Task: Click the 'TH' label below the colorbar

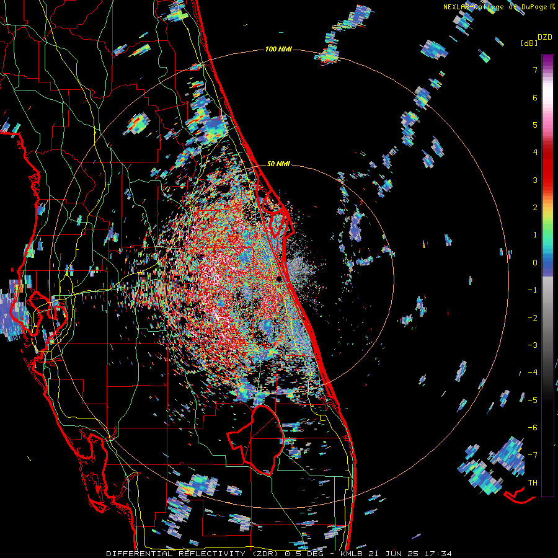Action: (x=533, y=482)
